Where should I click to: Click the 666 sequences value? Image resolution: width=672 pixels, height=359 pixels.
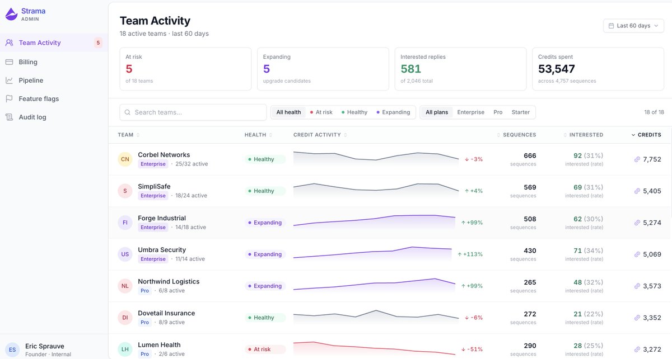(530, 155)
